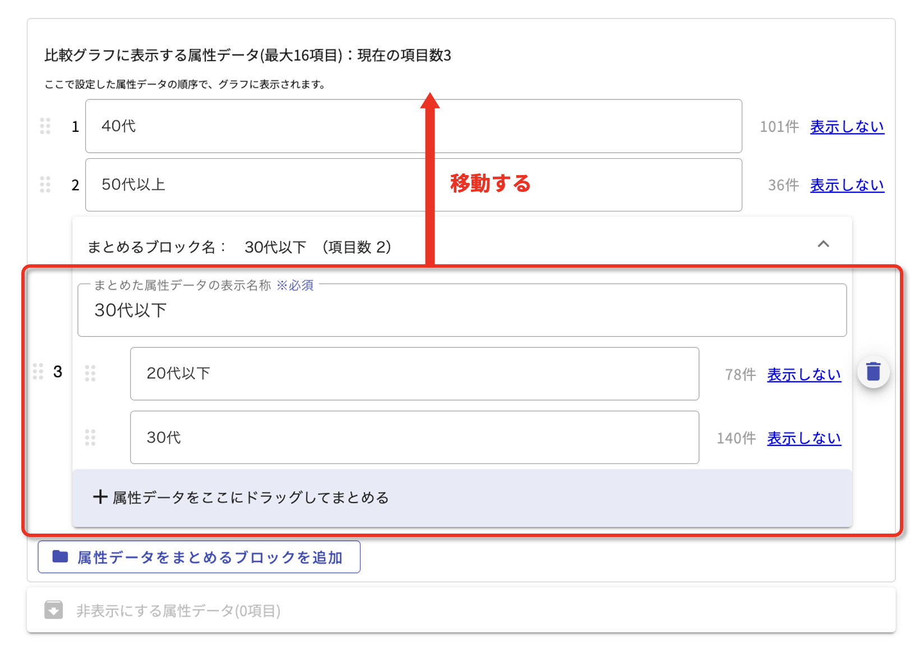Hide the 30代 attribute via 表示しない
Image resolution: width=924 pixels, height=652 pixels.
coord(803,438)
